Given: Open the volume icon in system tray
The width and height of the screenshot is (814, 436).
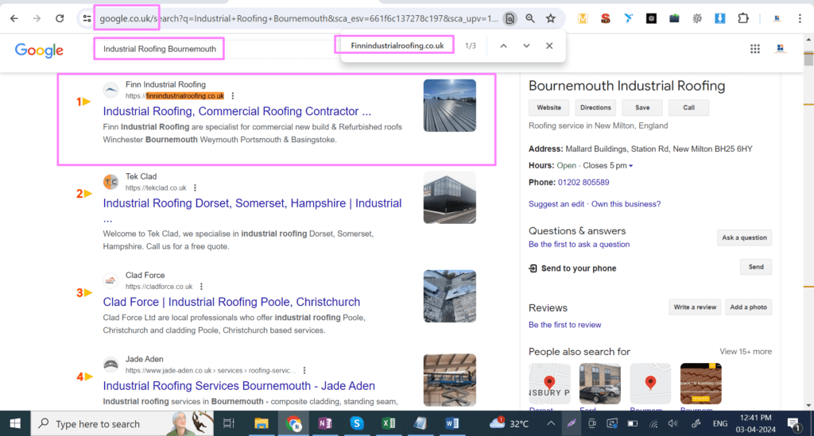Looking at the screenshot, I should pyautogui.click(x=673, y=423).
